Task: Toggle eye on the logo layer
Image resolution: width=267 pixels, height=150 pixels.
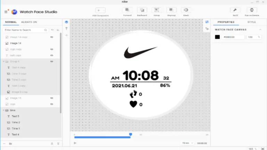Action: click(51, 104)
